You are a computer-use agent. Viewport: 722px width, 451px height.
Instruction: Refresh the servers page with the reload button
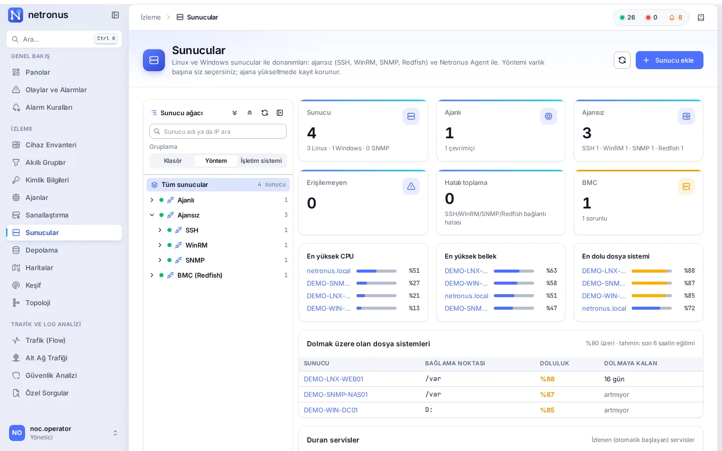tap(622, 60)
